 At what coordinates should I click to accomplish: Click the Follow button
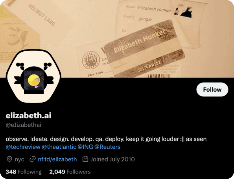pyautogui.click(x=212, y=89)
